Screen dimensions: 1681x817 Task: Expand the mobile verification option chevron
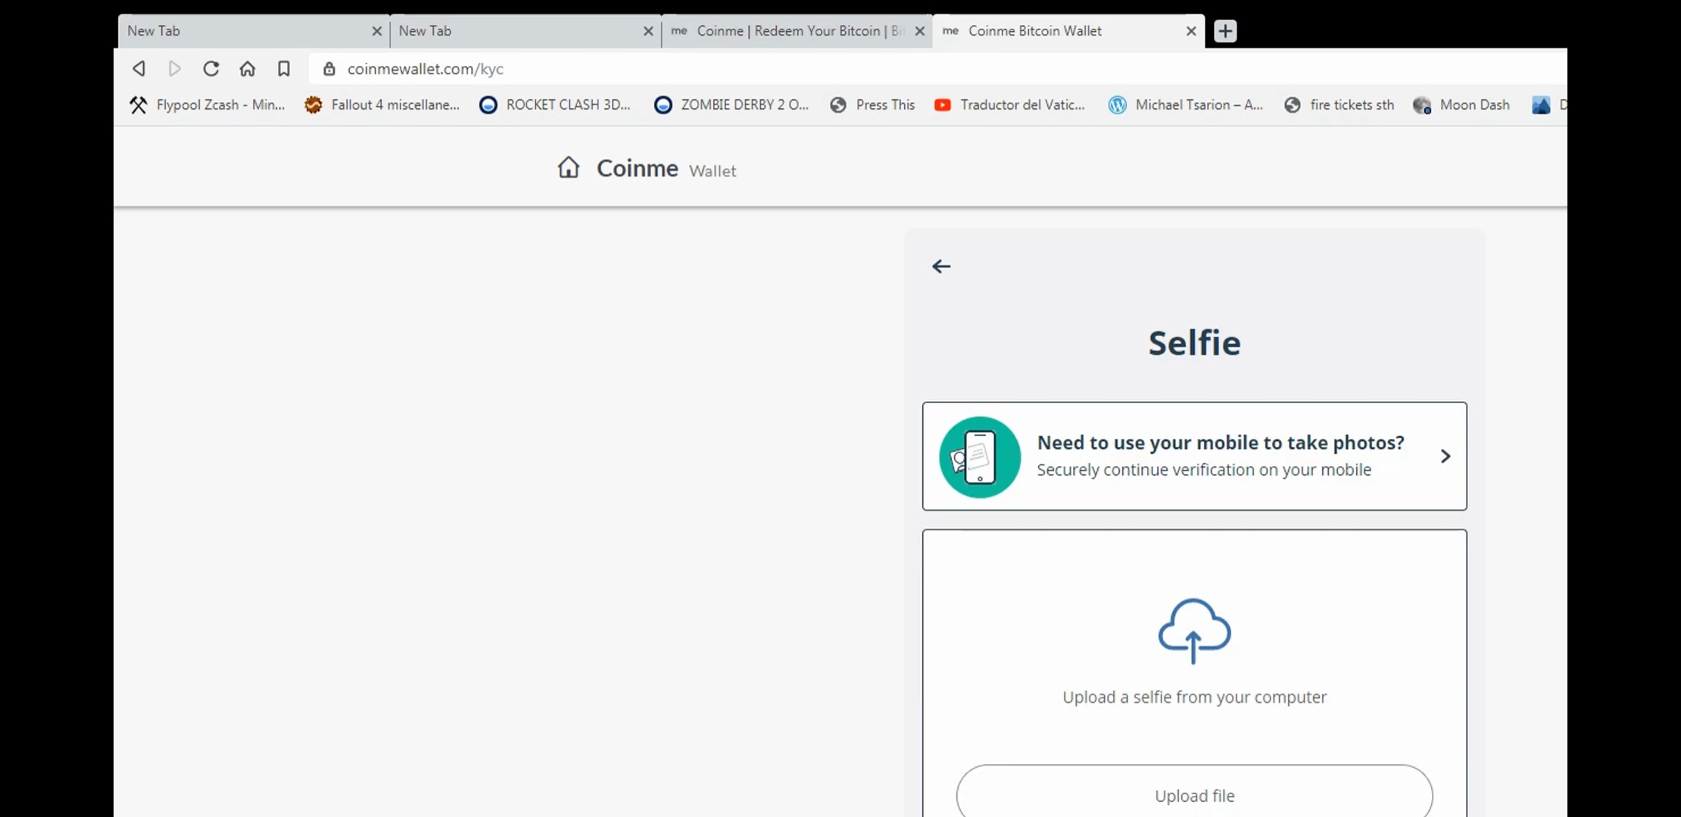point(1445,456)
